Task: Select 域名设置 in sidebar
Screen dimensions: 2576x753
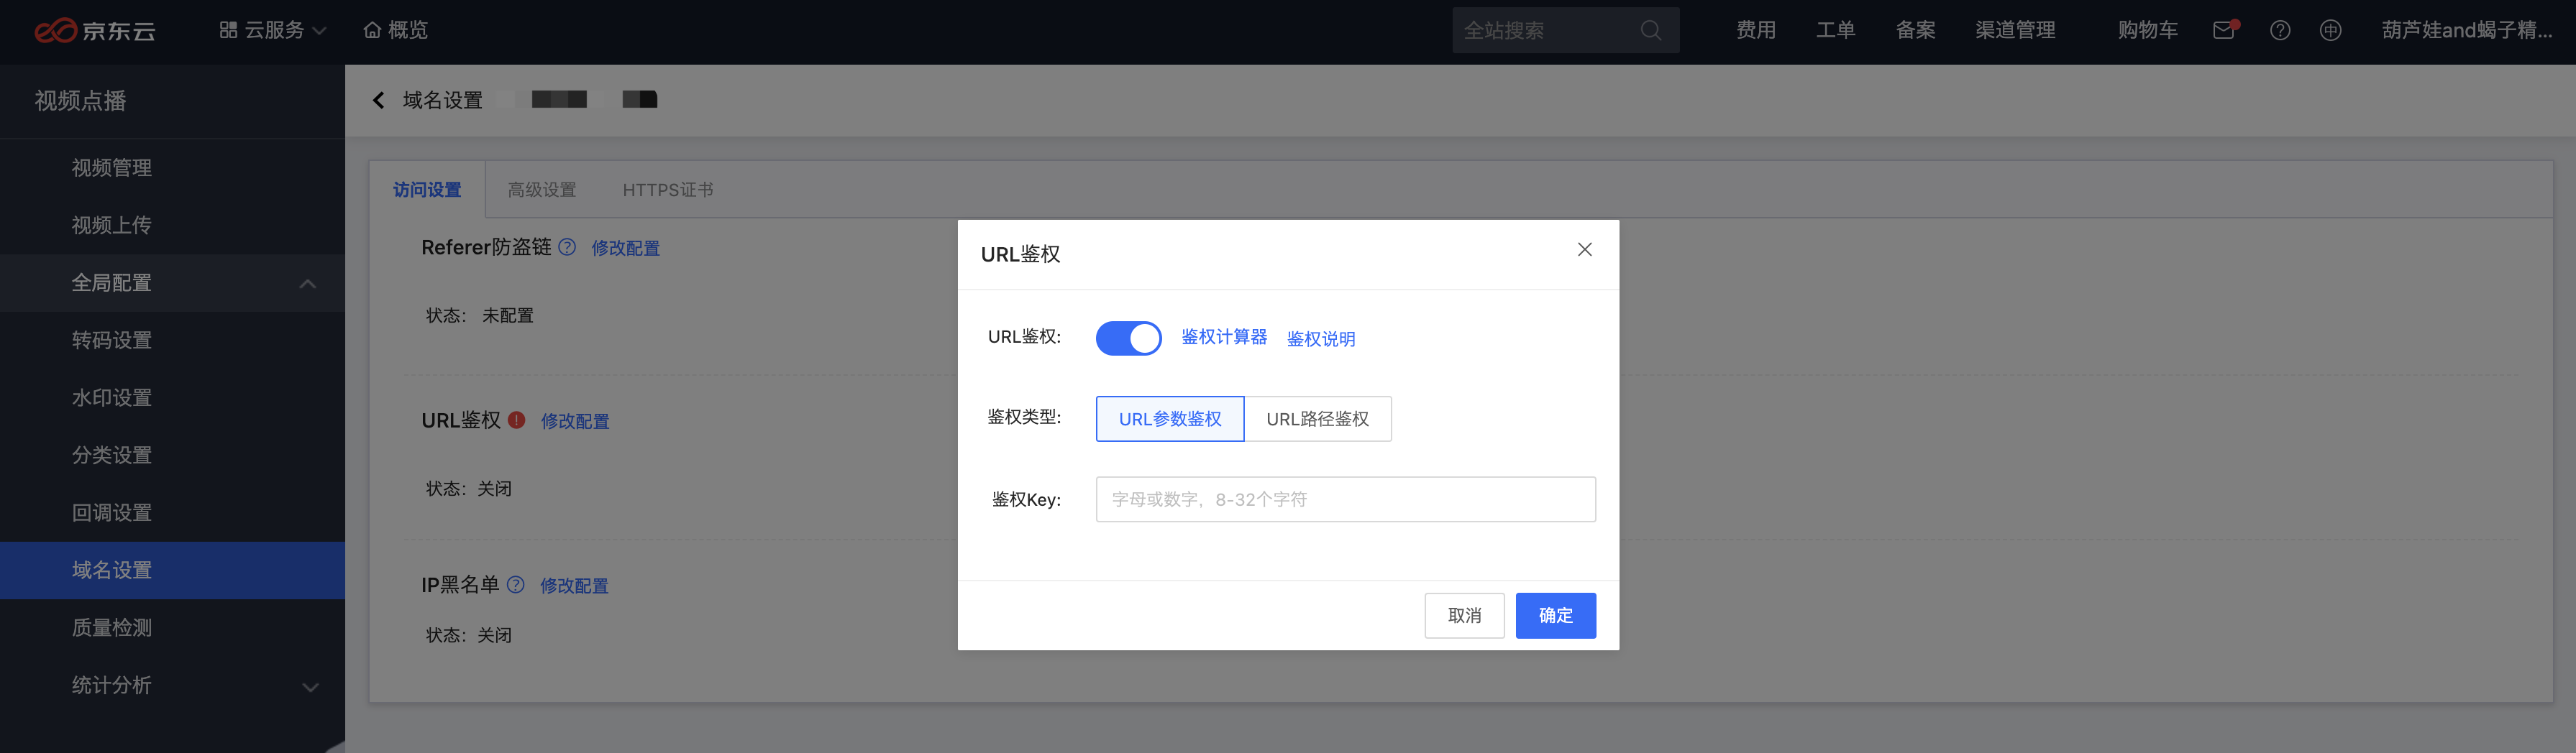Action: click(172, 570)
